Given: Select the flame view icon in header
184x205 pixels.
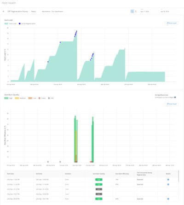Looking at the screenshot, I should tap(136, 12).
